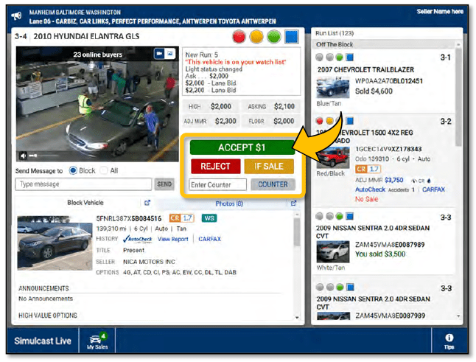Open My Sales car icon
Viewport: 476px width, 362px height.
pos(97,339)
